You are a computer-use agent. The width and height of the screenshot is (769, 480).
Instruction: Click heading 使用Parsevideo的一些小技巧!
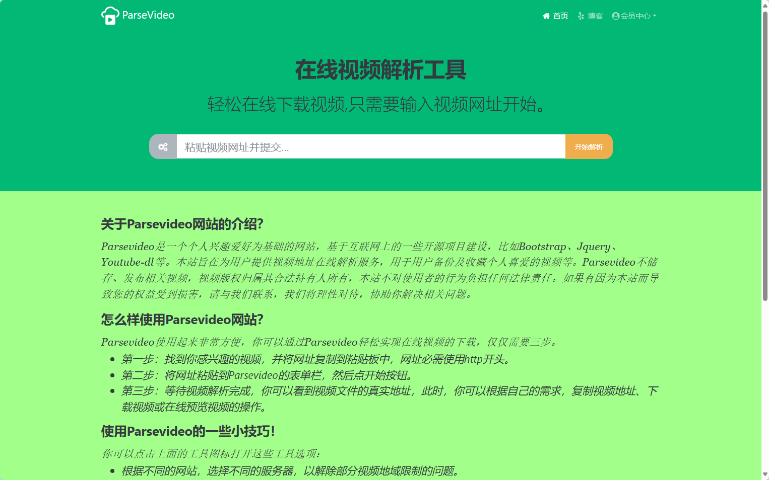[188, 431]
